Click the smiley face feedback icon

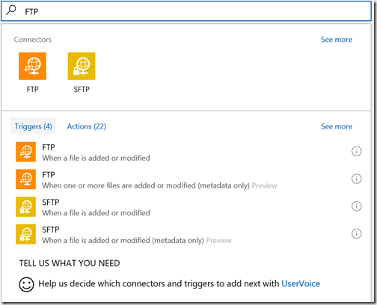coord(26,284)
